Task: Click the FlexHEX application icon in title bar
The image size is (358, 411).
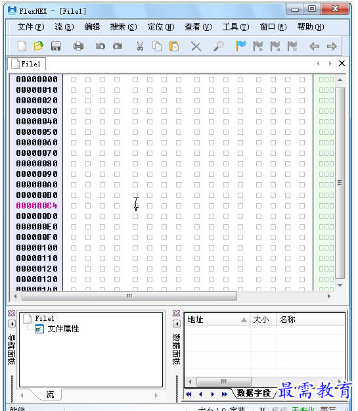Action: point(12,11)
